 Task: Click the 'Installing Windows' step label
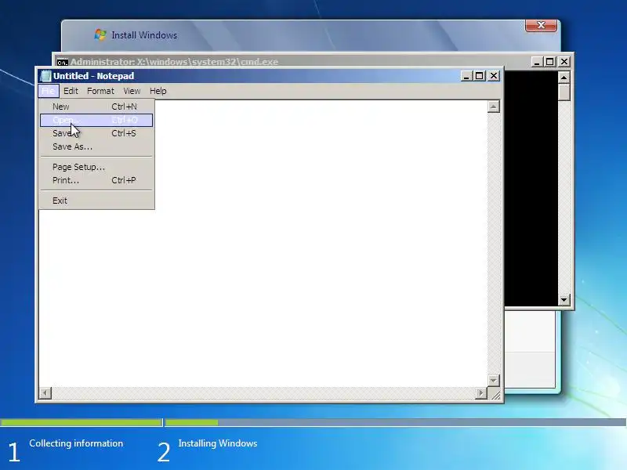click(218, 443)
